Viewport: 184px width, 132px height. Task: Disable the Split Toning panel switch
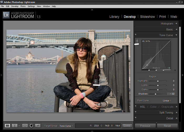136,113
